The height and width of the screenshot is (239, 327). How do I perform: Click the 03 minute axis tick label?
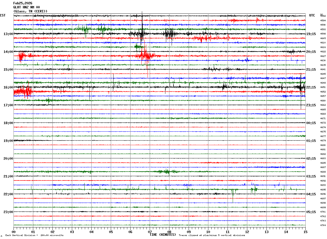click(72, 232)
